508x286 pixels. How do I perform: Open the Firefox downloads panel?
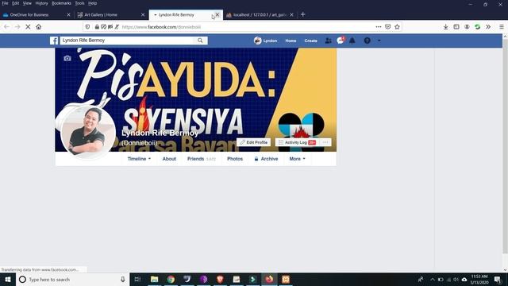[x=446, y=27]
